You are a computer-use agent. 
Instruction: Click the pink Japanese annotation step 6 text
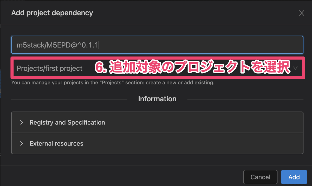click(192, 68)
